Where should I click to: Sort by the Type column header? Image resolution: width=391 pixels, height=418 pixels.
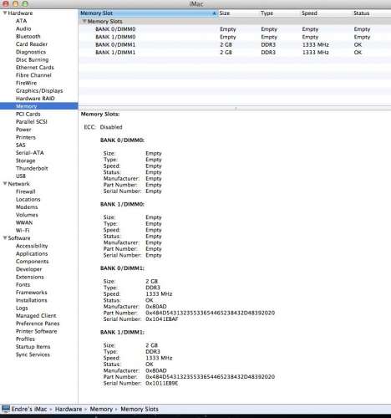(280, 13)
